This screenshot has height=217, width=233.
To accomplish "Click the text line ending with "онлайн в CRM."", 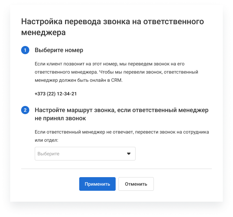I will [x=79, y=80].
